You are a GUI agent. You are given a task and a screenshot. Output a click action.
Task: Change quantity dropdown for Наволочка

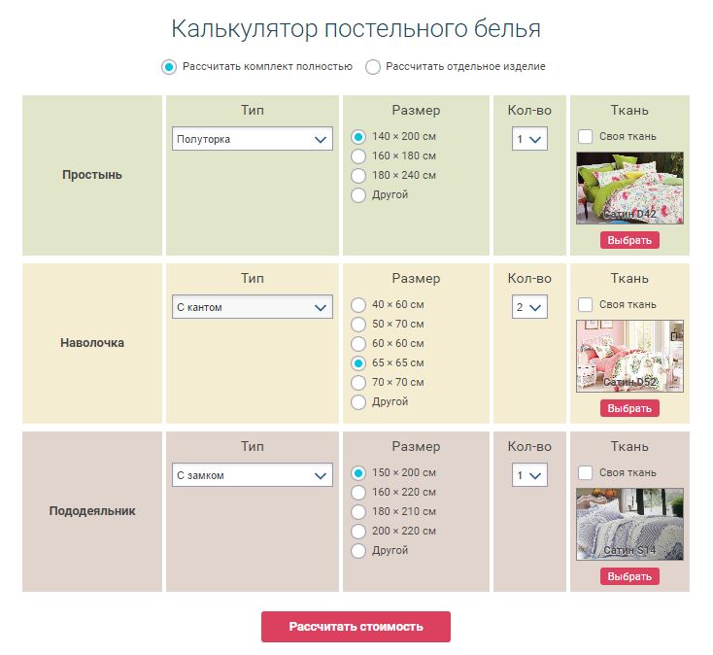pos(529,307)
